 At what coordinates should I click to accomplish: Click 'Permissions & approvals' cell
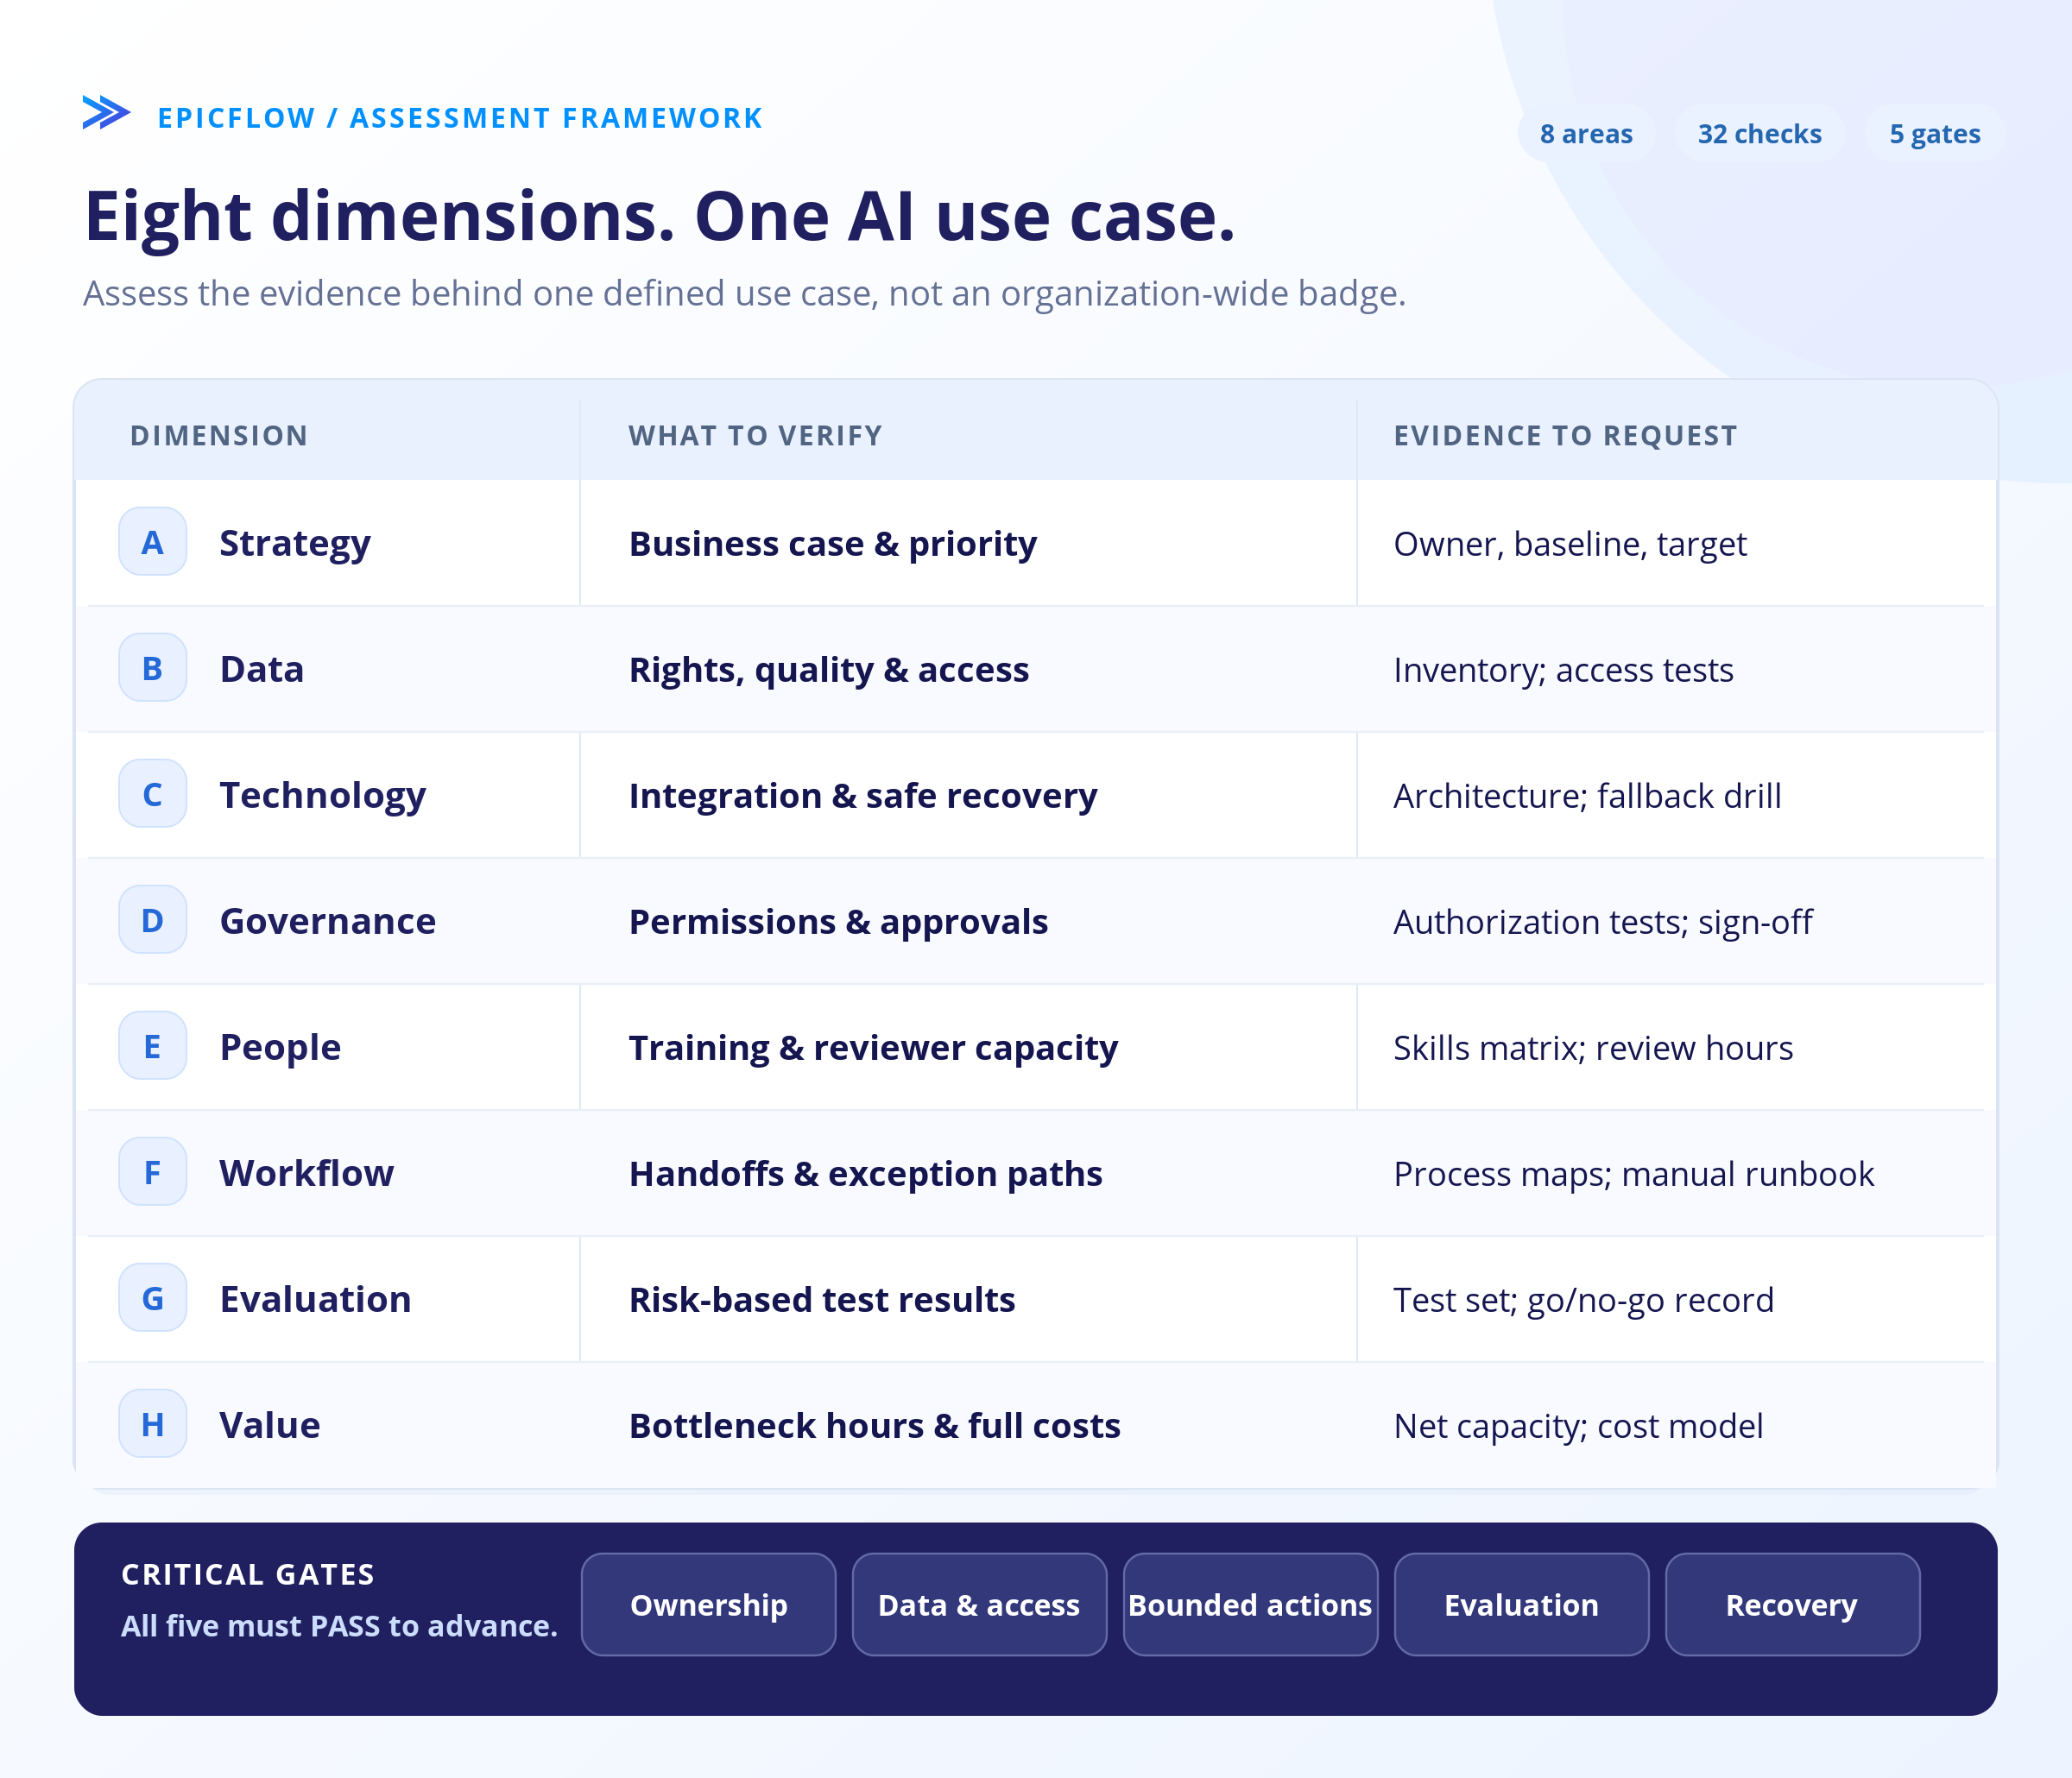[838, 921]
